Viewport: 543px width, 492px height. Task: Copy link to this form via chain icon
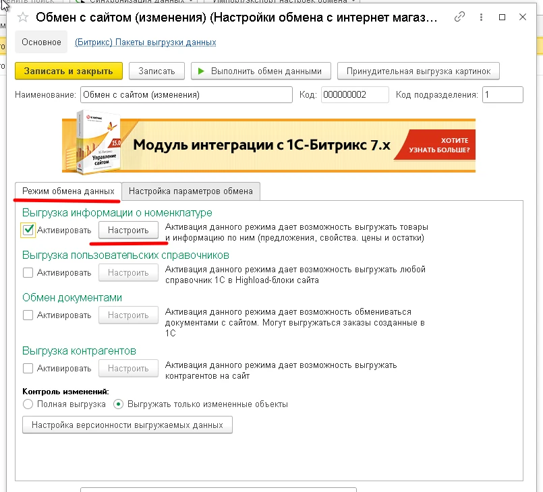(459, 17)
